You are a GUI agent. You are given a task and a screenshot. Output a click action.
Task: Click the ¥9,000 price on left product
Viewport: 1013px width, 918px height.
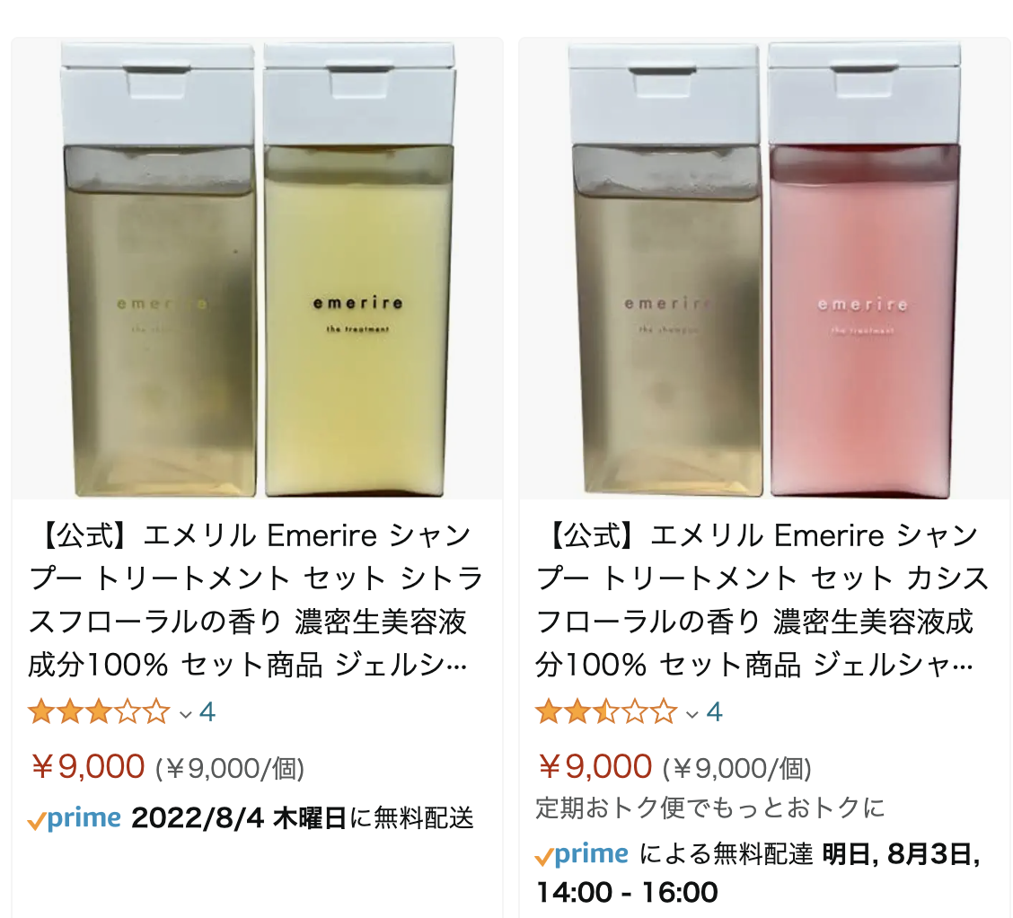click(88, 767)
